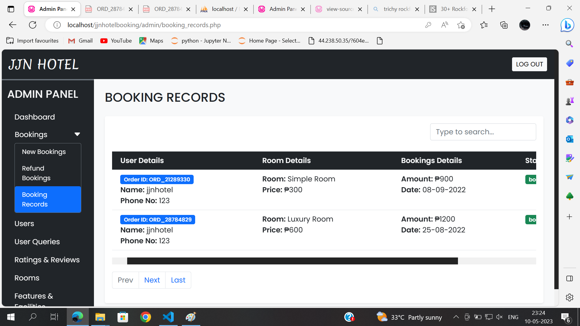This screenshot has height=326, width=580.
Task: Click the LOG OUT button
Action: pos(529,64)
